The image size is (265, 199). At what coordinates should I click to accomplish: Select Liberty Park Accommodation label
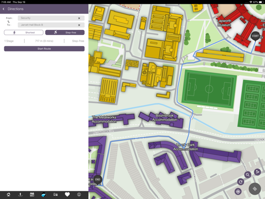tap(185, 147)
